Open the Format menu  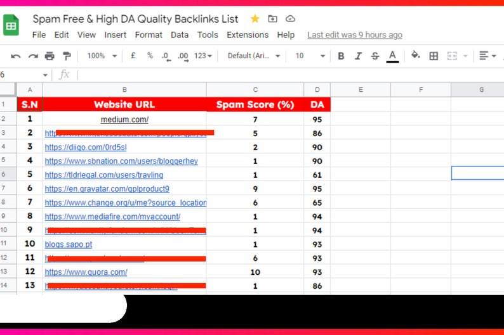(149, 35)
